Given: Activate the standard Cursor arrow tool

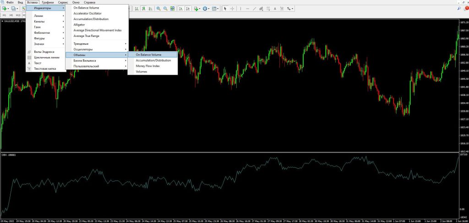Looking at the screenshot, I should 225,9.
